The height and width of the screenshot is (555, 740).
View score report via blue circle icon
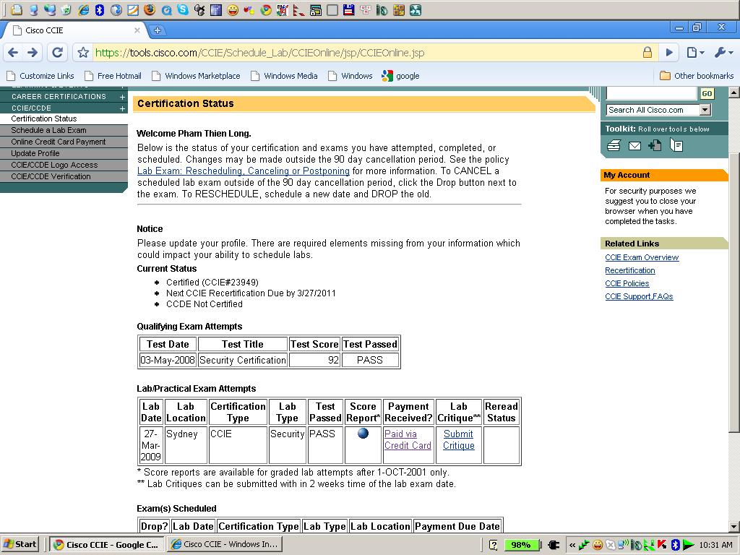[363, 434]
